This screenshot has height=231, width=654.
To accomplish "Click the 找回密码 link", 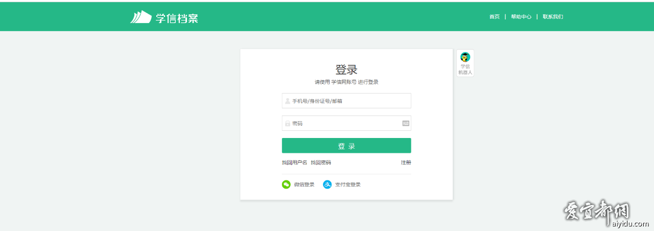I will (x=321, y=163).
